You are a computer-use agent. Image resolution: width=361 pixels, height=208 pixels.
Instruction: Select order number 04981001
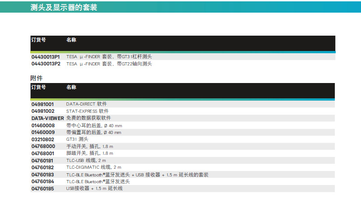(42, 104)
